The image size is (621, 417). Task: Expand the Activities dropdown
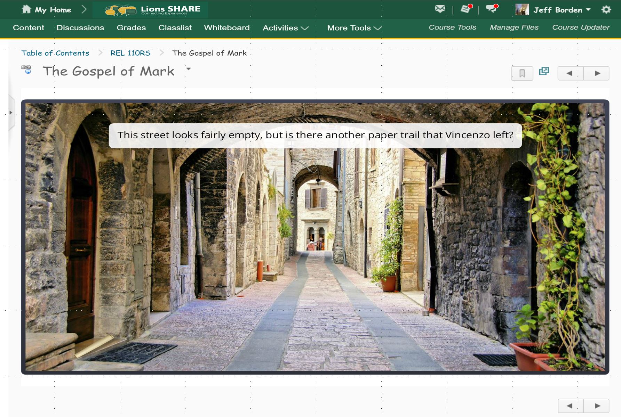pos(285,28)
